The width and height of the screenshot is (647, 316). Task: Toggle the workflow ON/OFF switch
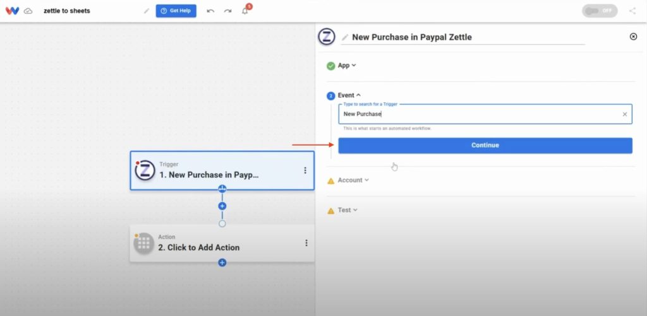coord(600,11)
